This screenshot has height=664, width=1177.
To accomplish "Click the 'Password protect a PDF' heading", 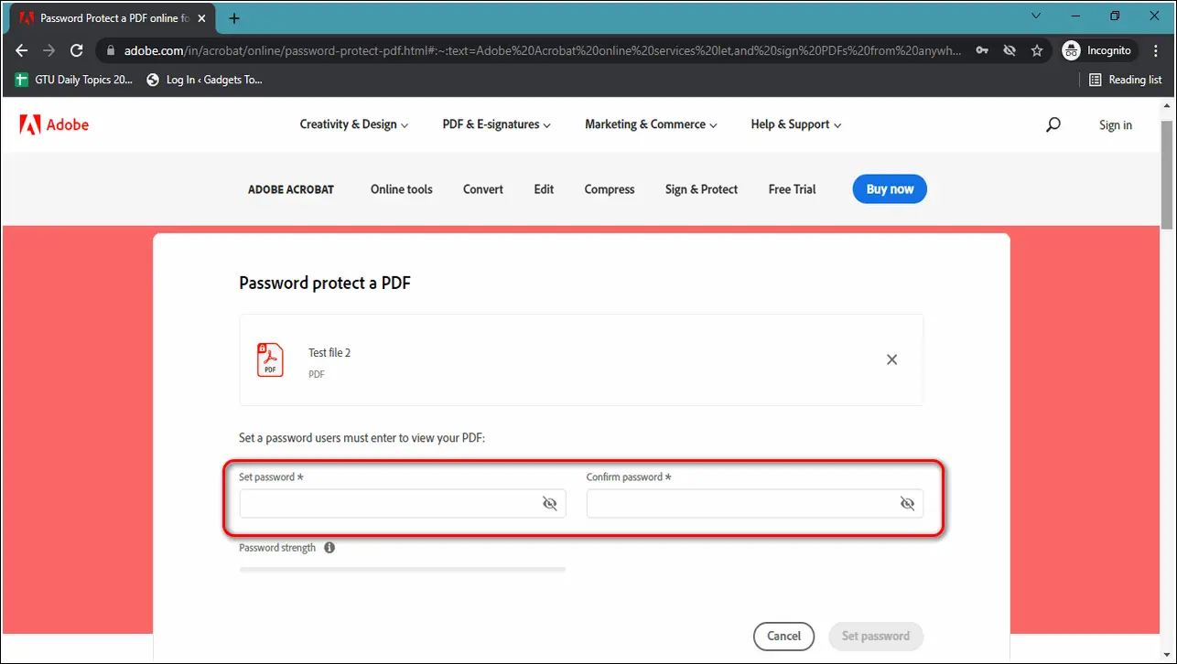I will (x=325, y=283).
